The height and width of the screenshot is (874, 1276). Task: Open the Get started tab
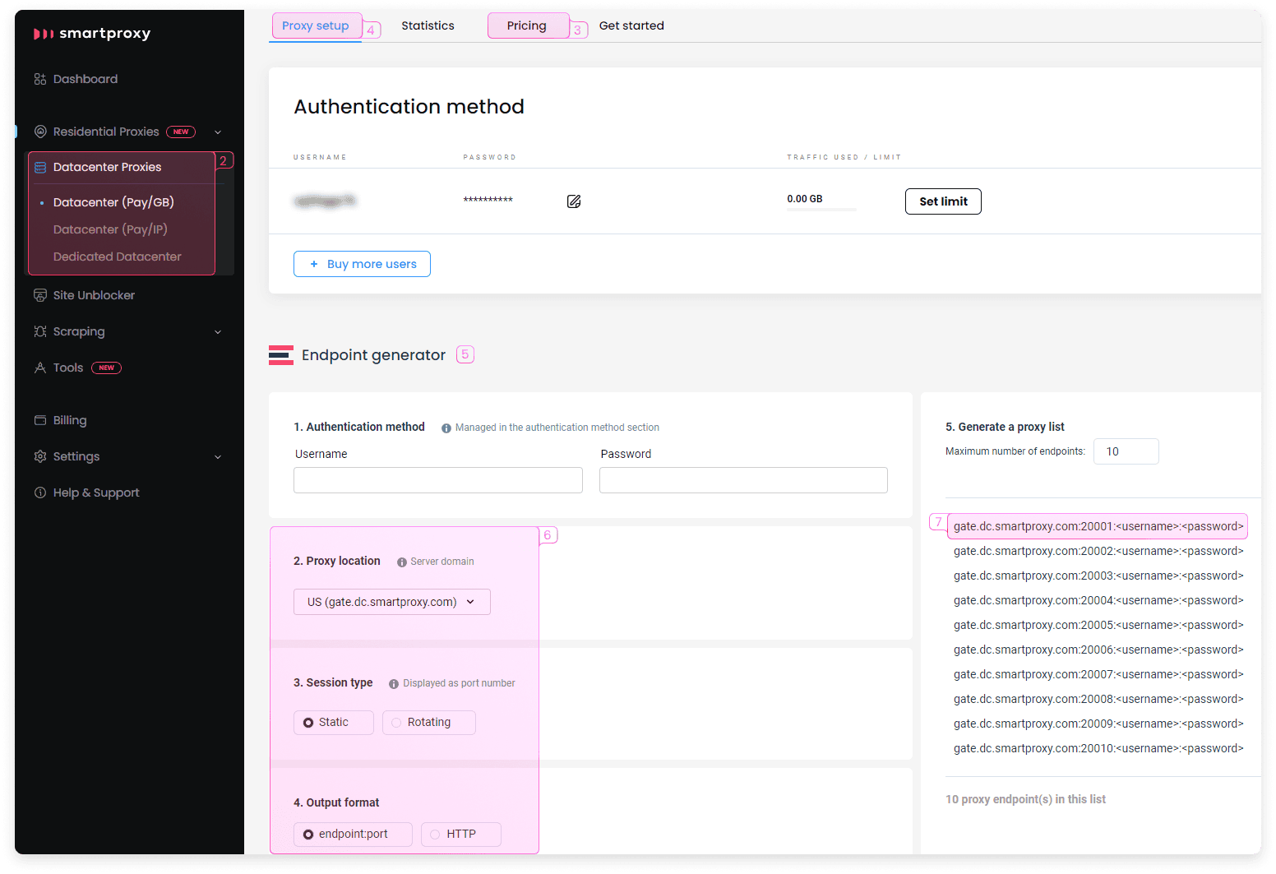click(631, 25)
